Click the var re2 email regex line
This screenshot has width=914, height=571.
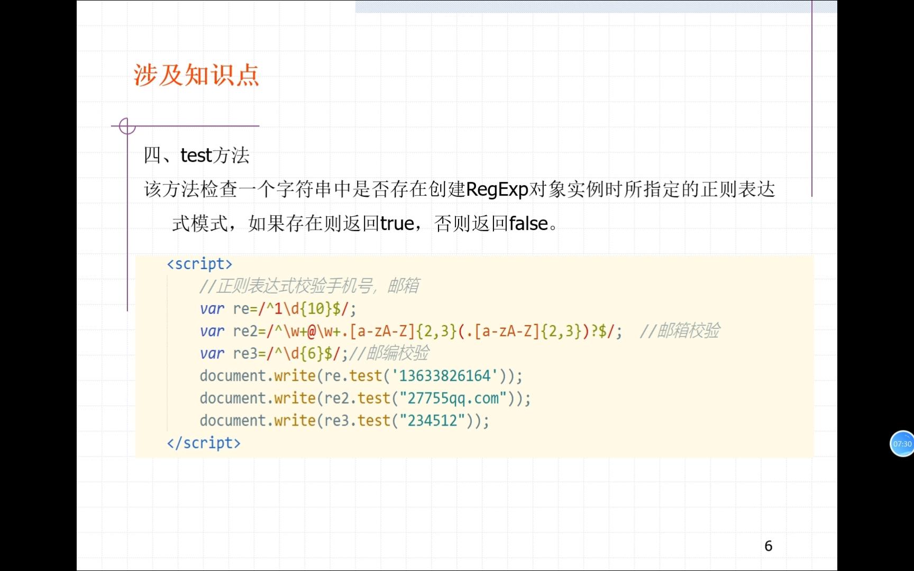tap(411, 331)
